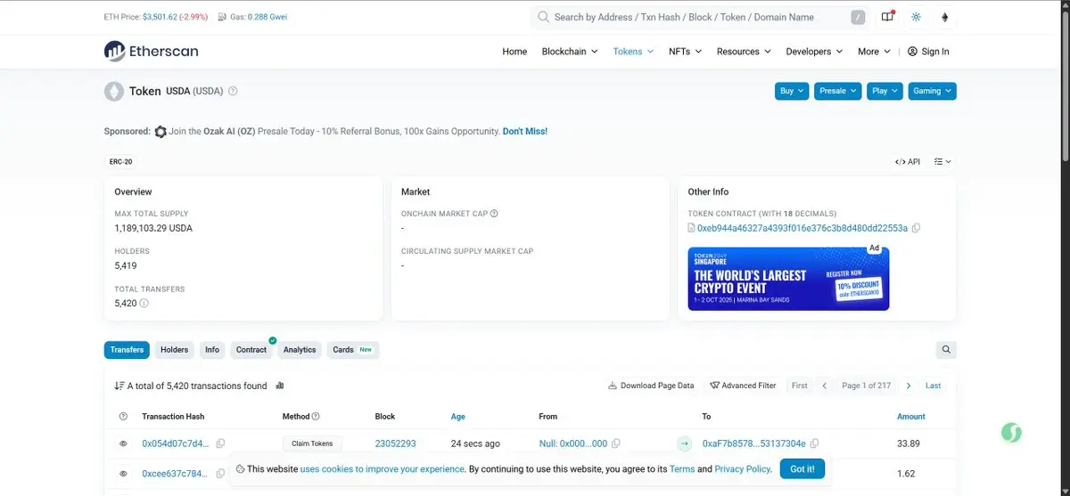This screenshot has height=496, width=1070.
Task: View details eye icon for 0xcee637c784 row
Action: click(123, 474)
